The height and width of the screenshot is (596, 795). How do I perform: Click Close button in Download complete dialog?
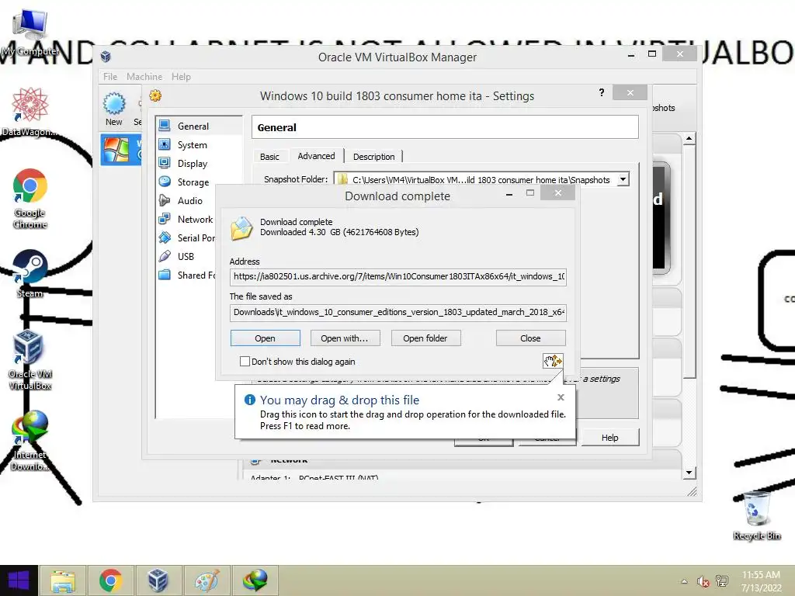(530, 338)
